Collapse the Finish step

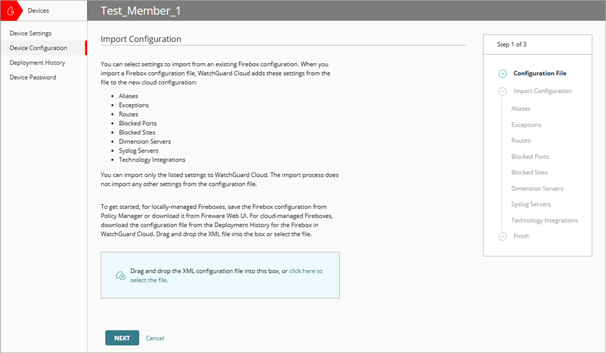pos(503,236)
